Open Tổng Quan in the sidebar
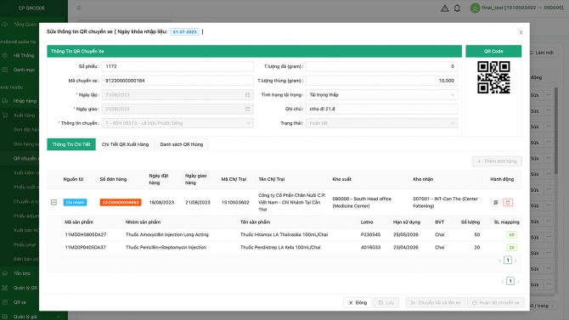 click(x=25, y=25)
